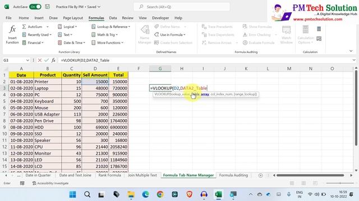Confirm formula entry with checkmark icon
This screenshot has height=201, width=359.
pyautogui.click(x=47, y=60)
